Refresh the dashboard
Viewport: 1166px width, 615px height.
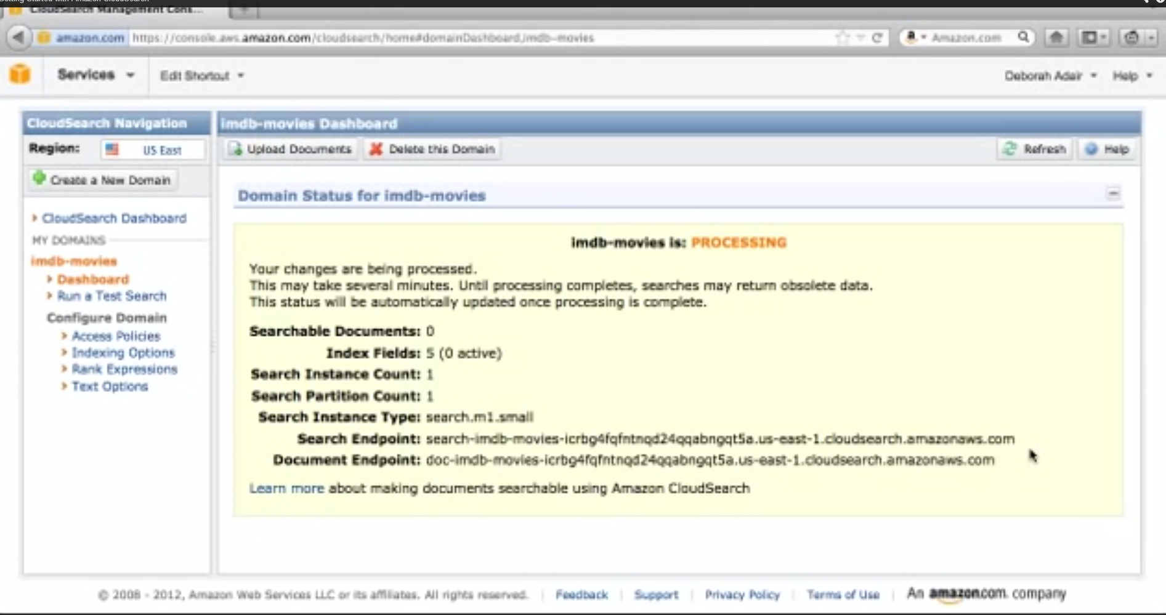pyautogui.click(x=1035, y=149)
